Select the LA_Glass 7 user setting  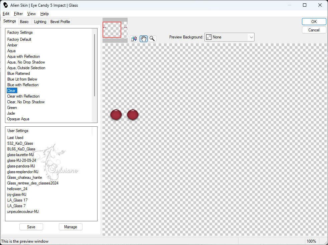[16, 206]
